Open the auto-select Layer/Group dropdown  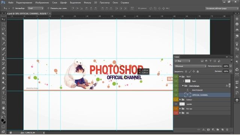point(36,8)
